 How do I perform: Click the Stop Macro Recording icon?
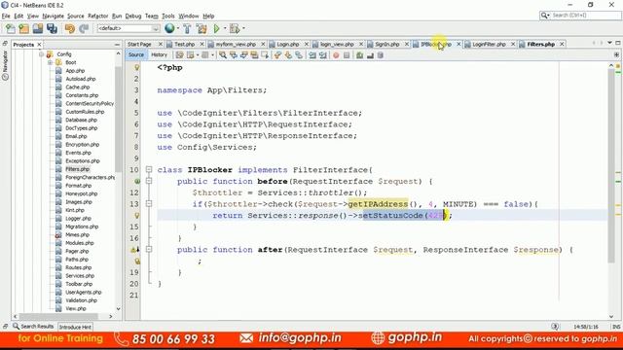pos(347,55)
